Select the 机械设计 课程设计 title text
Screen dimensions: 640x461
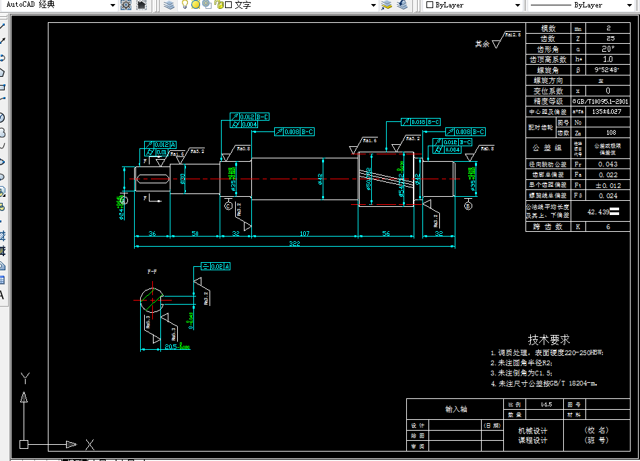pyautogui.click(x=533, y=435)
